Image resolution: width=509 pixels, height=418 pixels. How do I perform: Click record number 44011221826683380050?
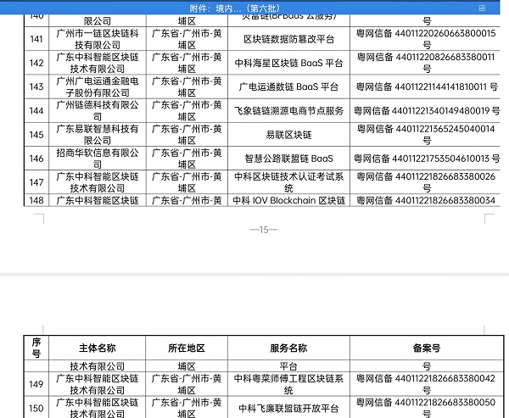(x=445, y=403)
